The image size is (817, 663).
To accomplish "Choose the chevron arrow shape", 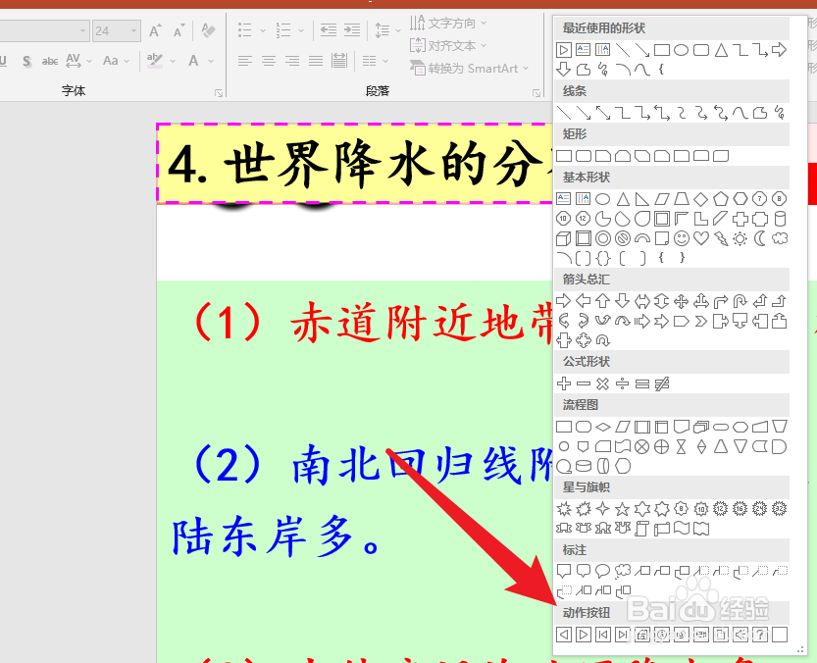I will coord(701,321).
